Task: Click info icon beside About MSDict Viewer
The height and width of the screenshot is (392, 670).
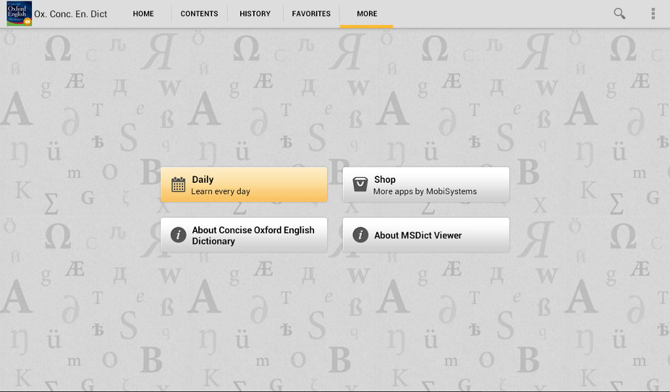Action: point(361,235)
